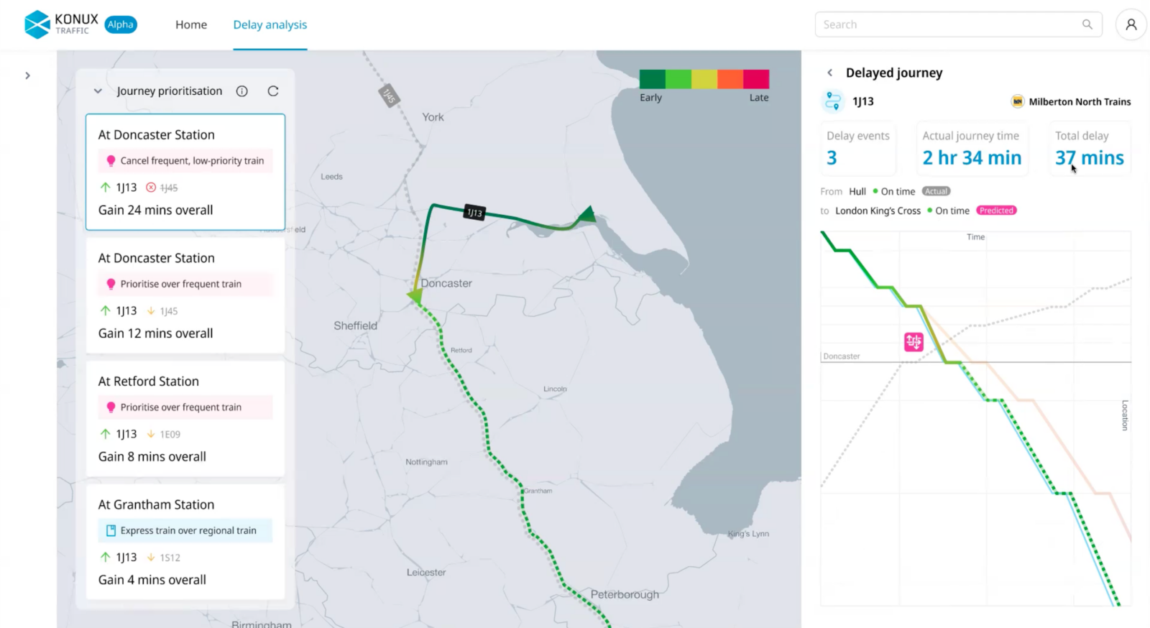Collapse the Journey prioritisation panel

98,91
